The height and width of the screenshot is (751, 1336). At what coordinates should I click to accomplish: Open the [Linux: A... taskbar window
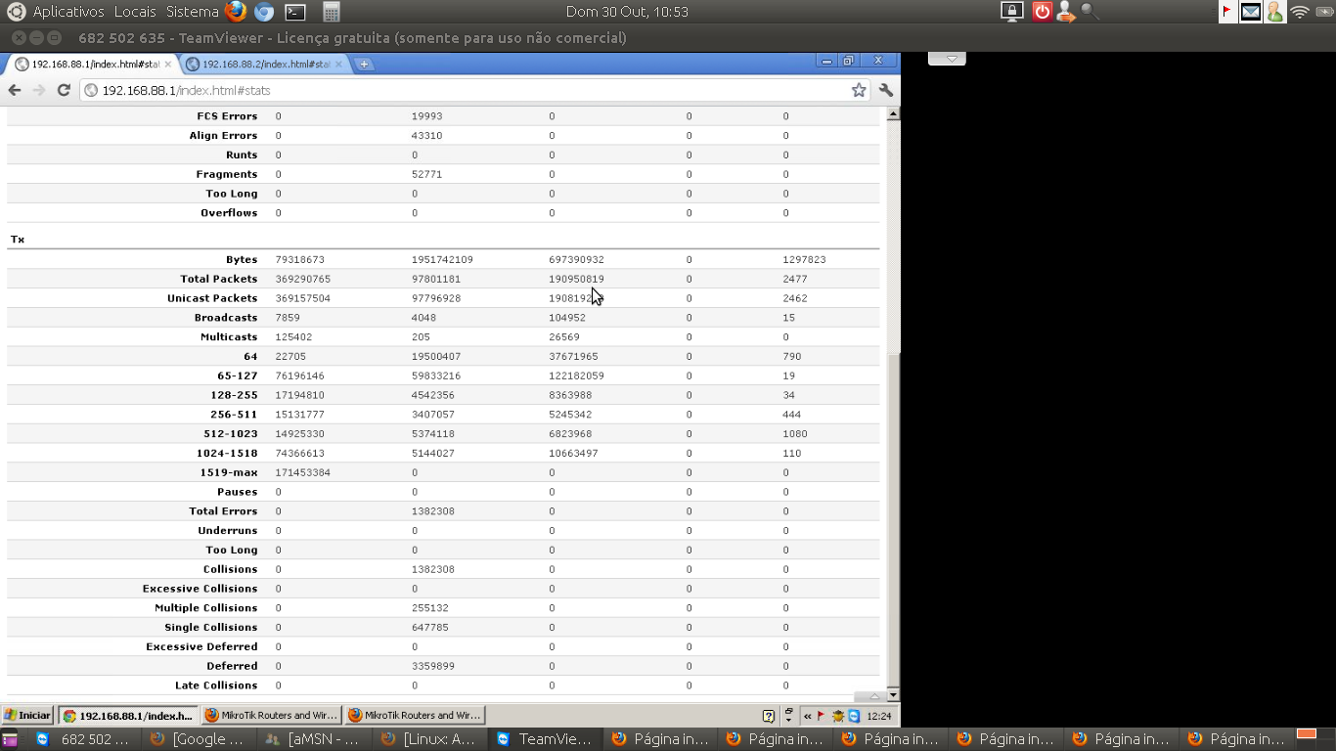[428, 739]
